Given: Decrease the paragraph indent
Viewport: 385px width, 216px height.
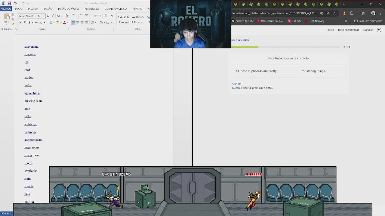Looking at the screenshot, I should tap(95, 16).
